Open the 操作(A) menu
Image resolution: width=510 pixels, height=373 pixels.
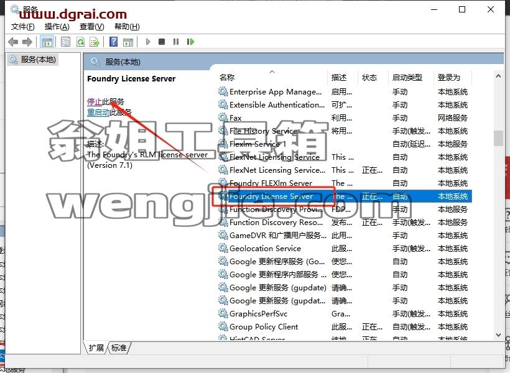pos(57,27)
